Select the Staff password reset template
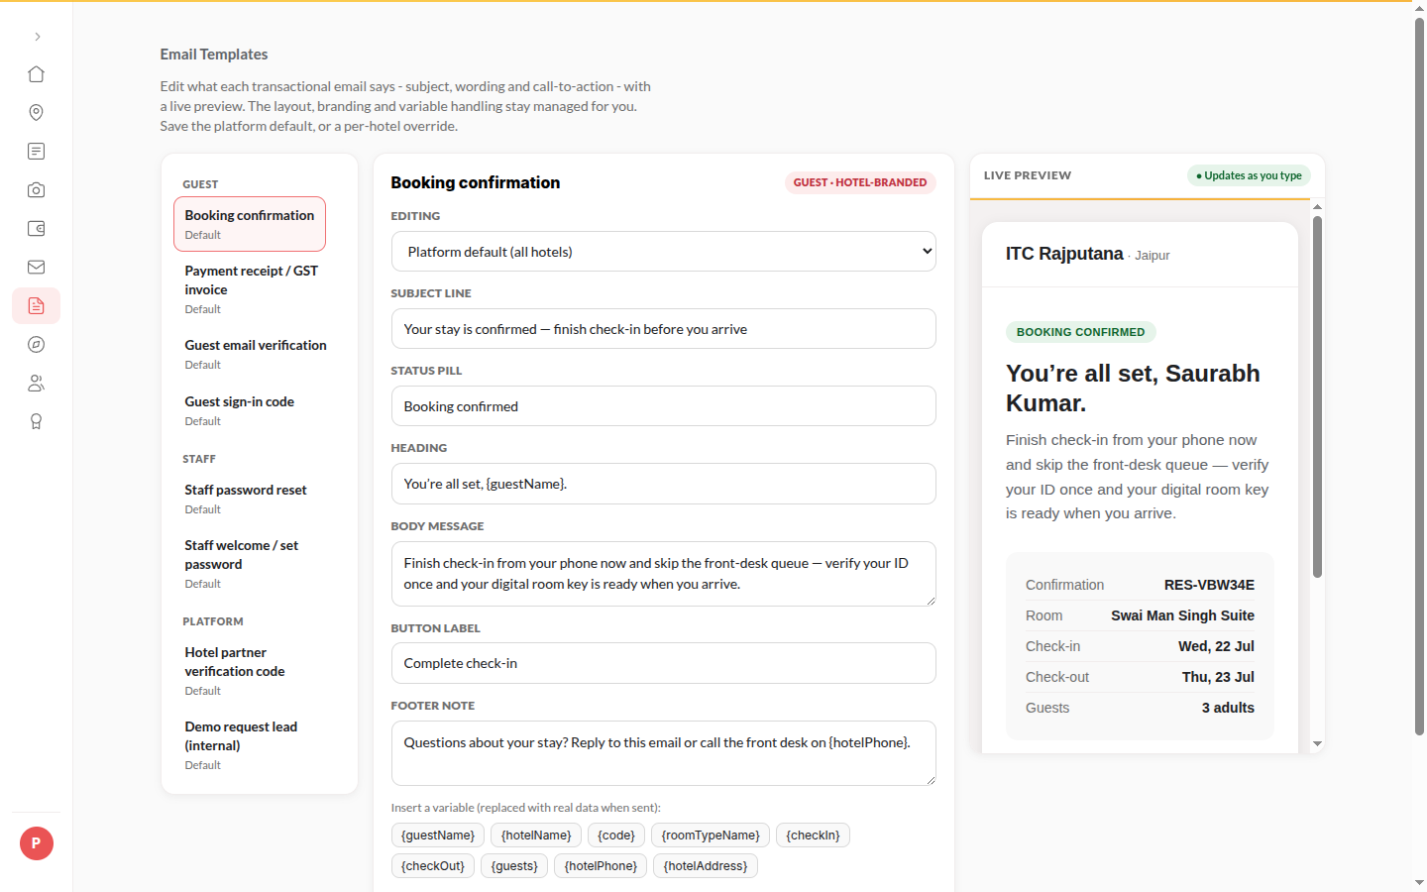This screenshot has height=892, width=1427. 250,499
